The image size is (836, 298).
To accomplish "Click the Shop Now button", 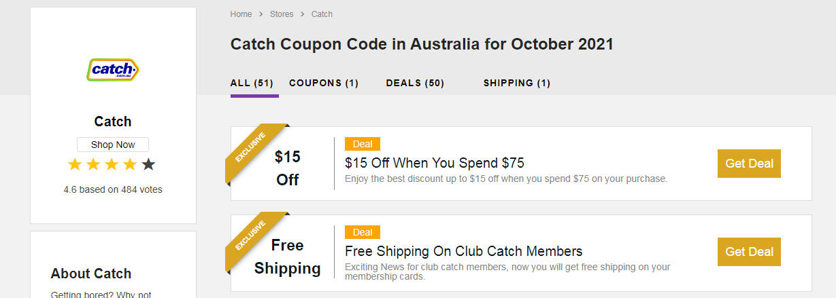I will [x=113, y=145].
